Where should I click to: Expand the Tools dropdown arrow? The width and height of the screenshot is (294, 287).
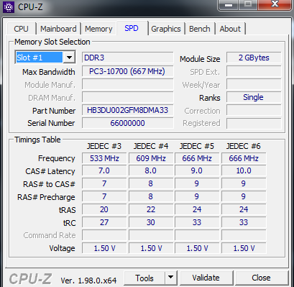point(171,278)
